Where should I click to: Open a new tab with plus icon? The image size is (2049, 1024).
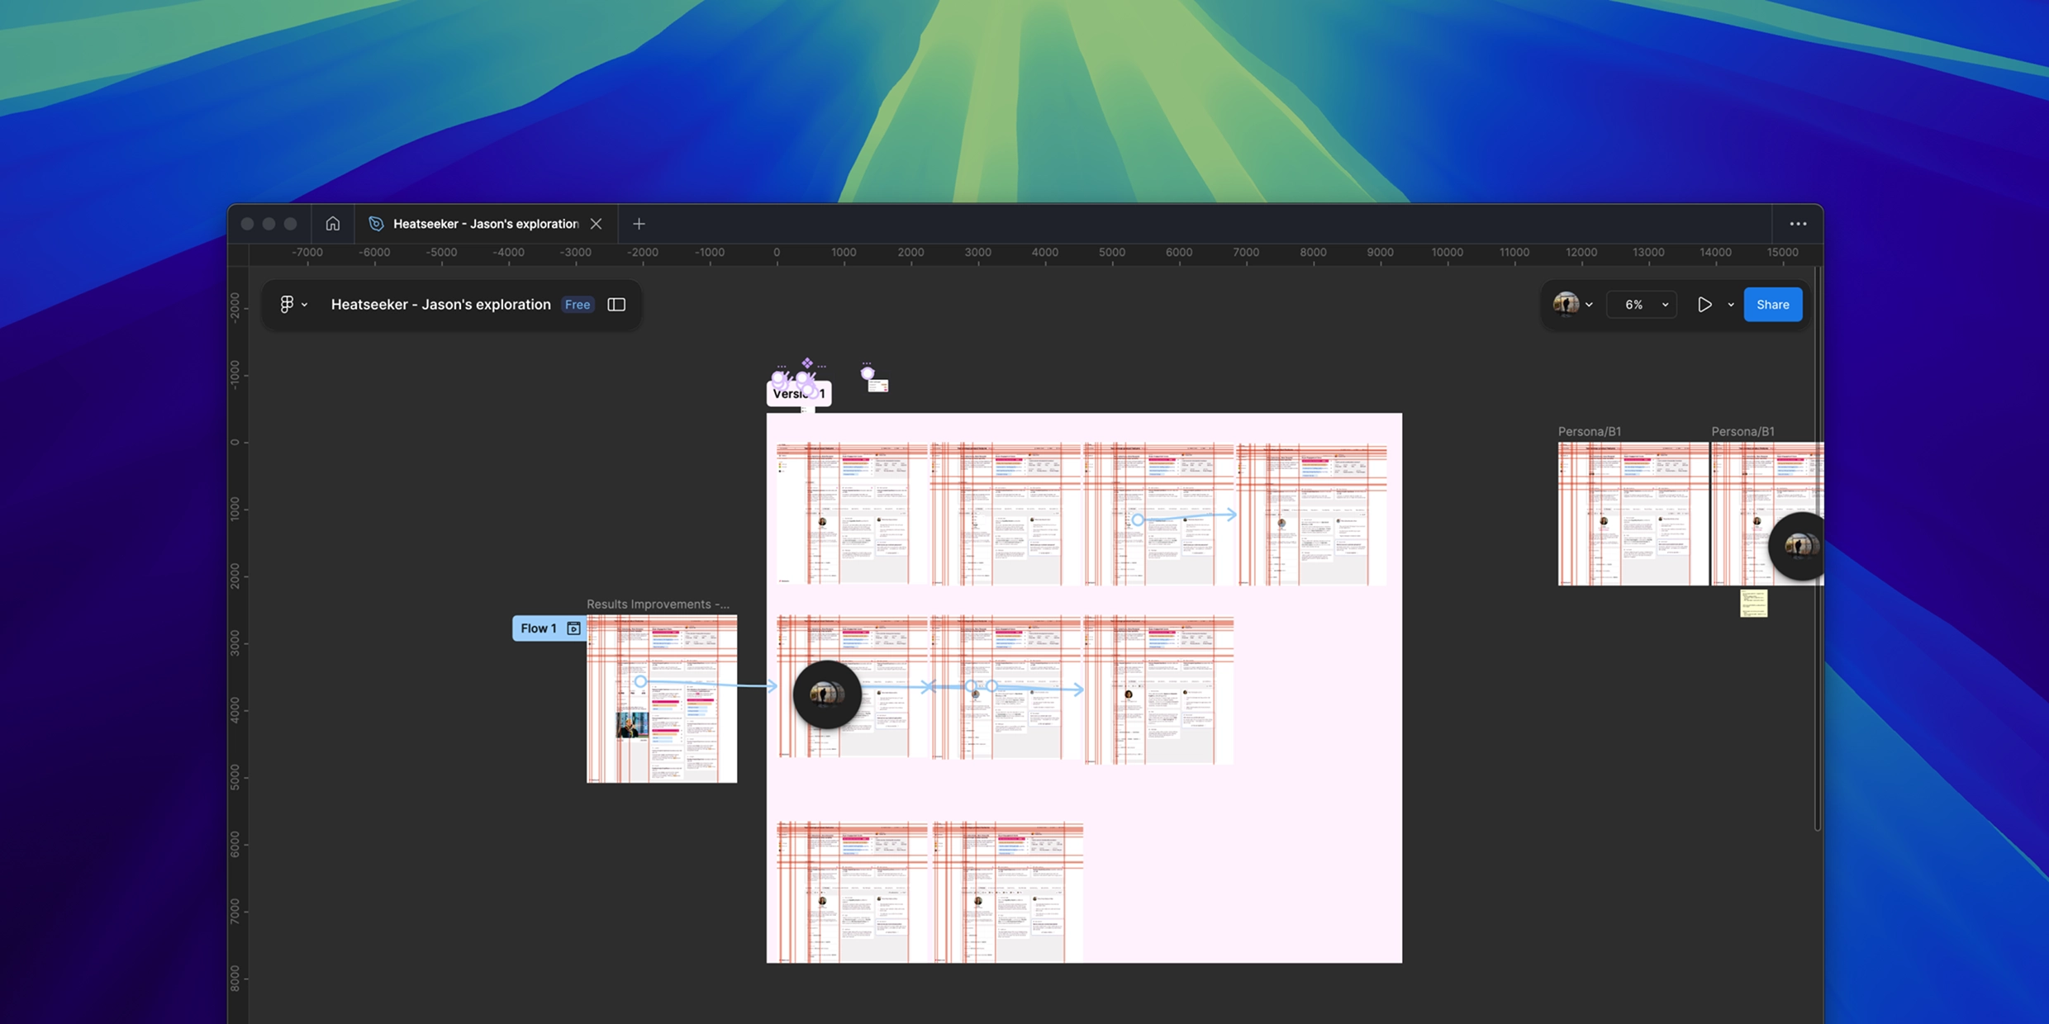point(639,224)
